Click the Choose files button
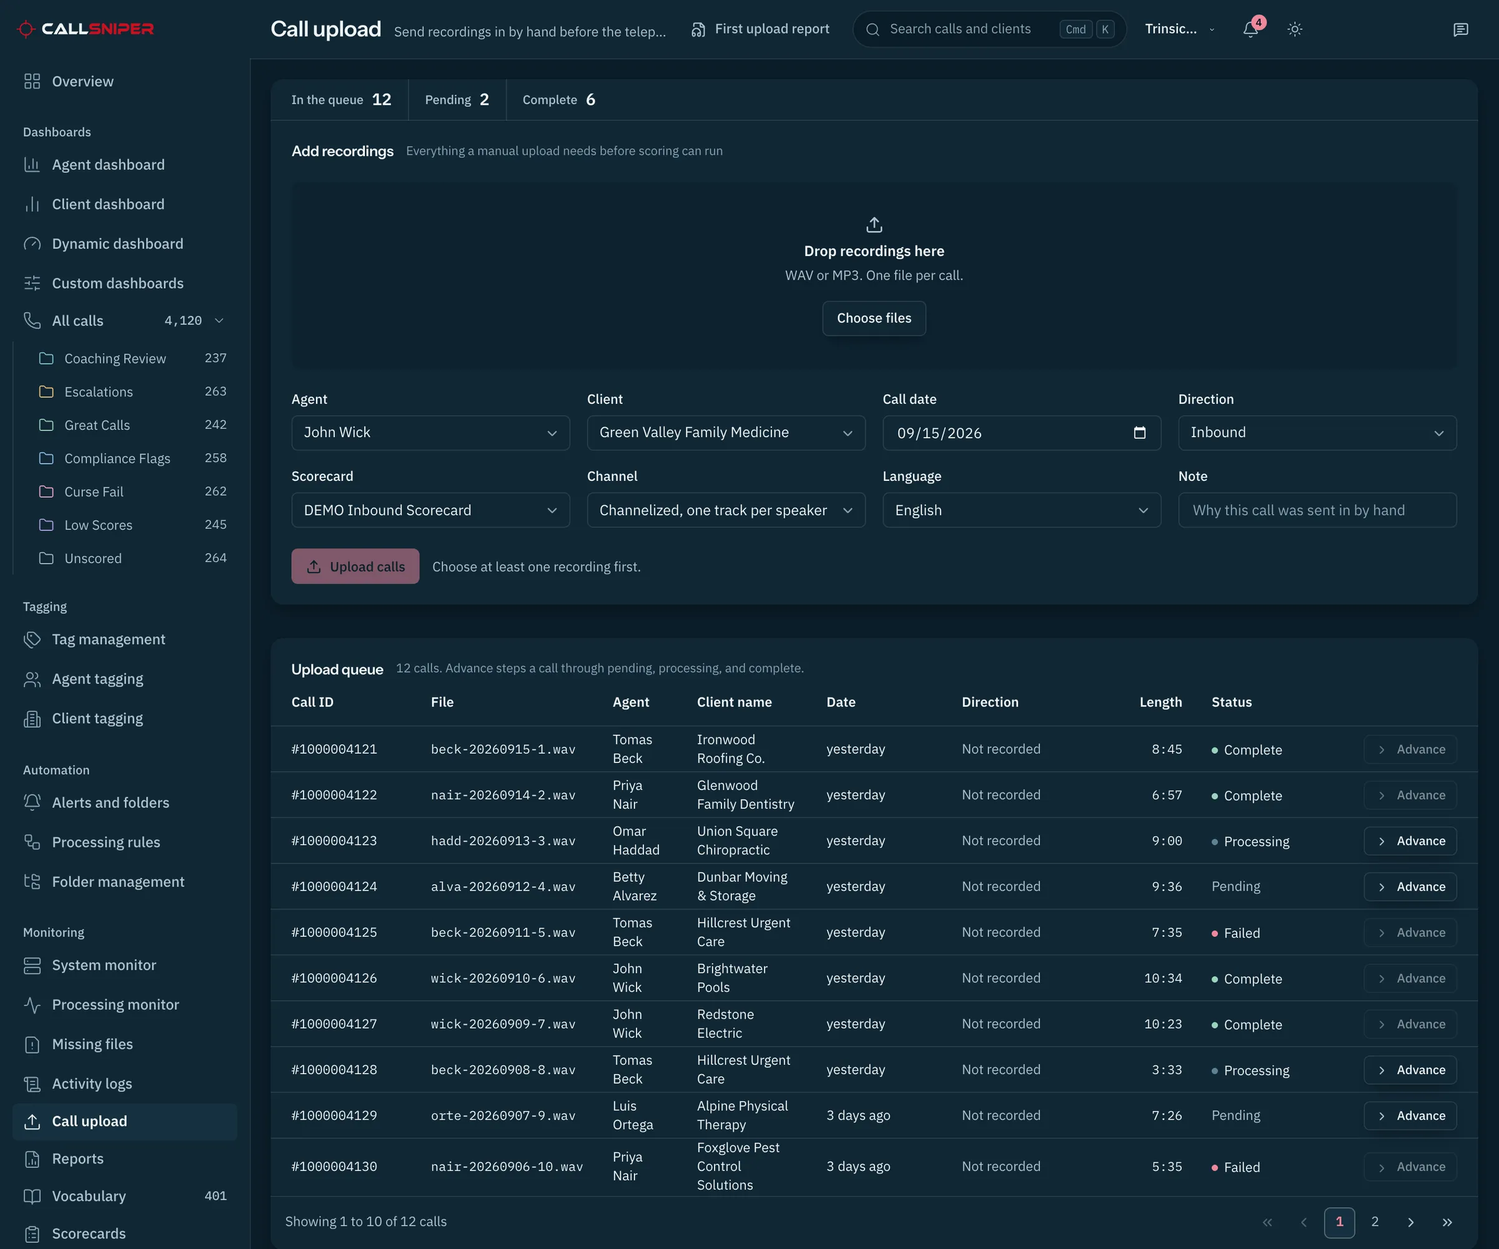 click(x=874, y=318)
